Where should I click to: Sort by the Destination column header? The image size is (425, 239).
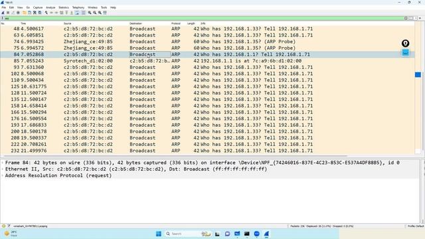click(x=135, y=24)
